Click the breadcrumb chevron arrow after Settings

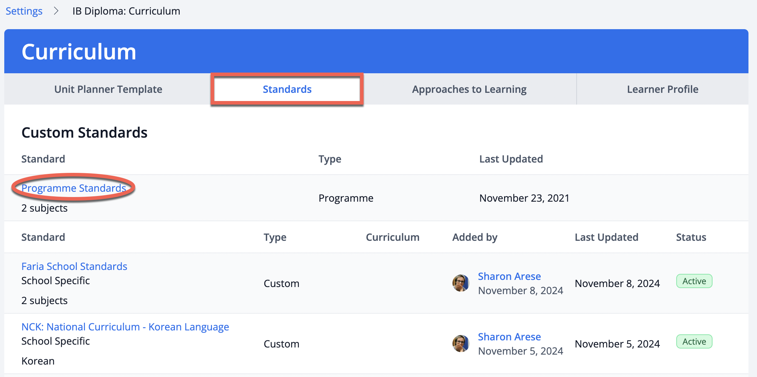coord(56,11)
